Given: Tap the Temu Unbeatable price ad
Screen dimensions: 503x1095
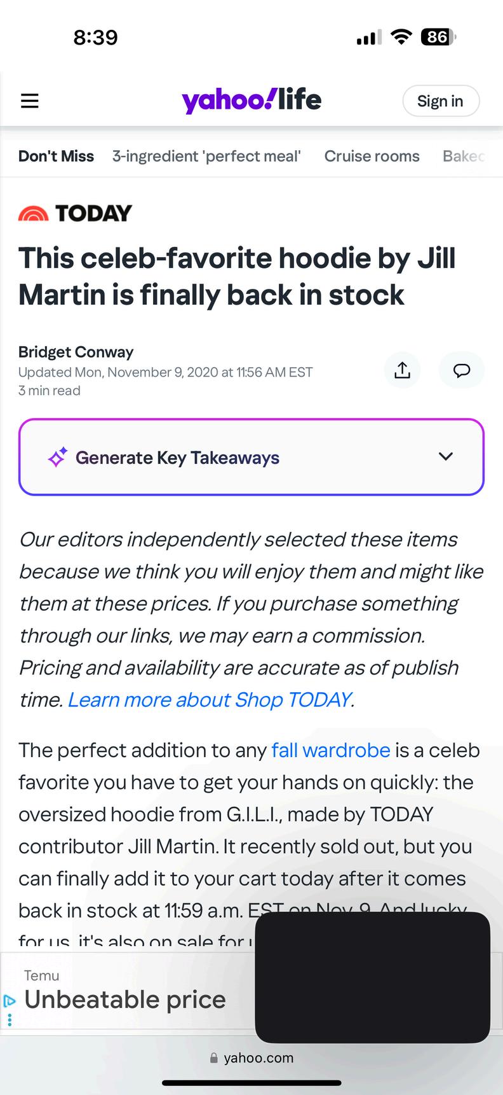Looking at the screenshot, I should click(x=125, y=999).
